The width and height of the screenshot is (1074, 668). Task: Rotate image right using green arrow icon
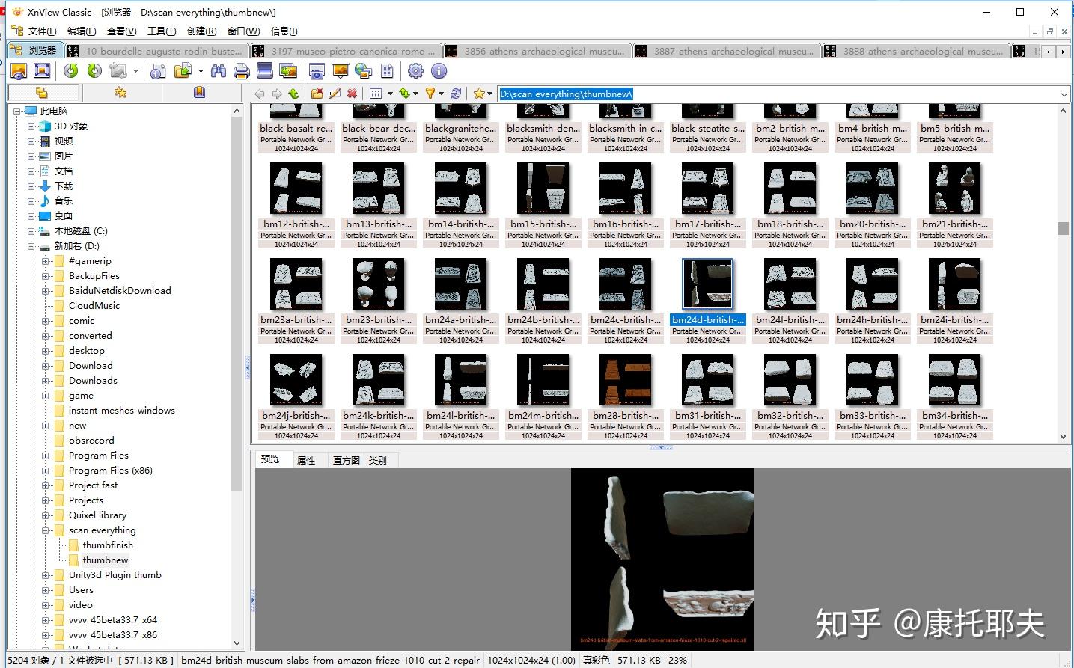tap(94, 71)
